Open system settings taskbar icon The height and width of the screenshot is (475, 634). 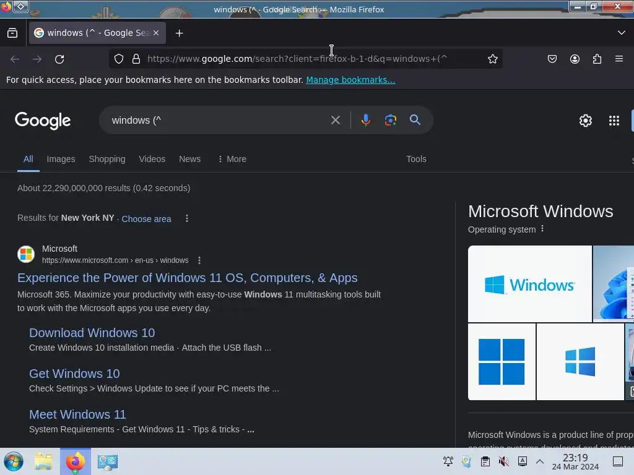108,461
